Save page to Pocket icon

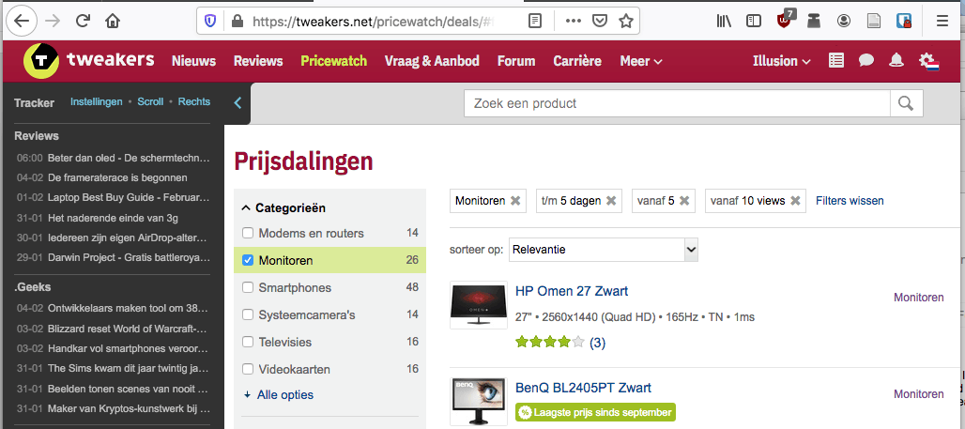[600, 21]
